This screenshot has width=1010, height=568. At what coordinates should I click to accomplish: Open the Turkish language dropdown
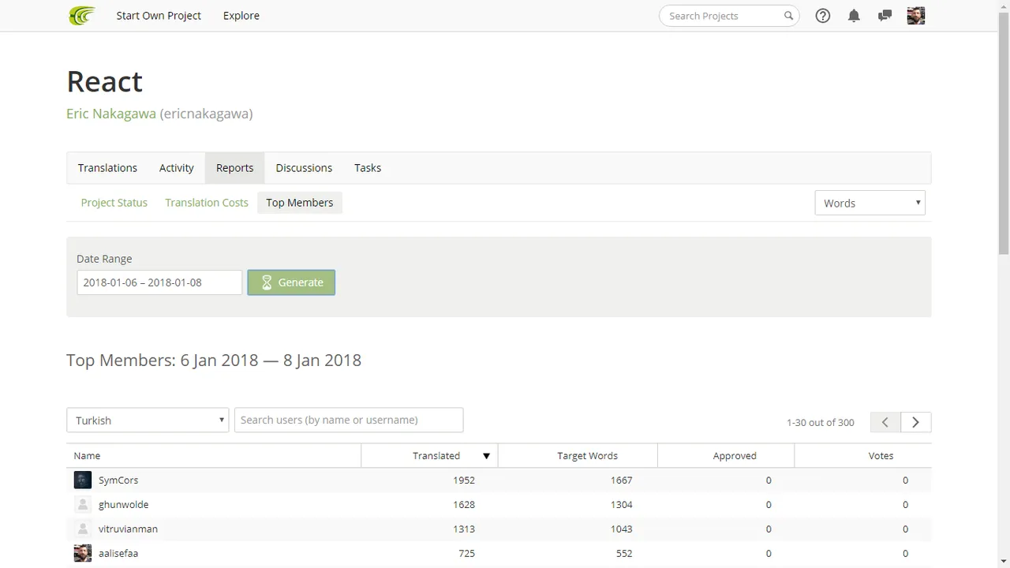coord(148,420)
